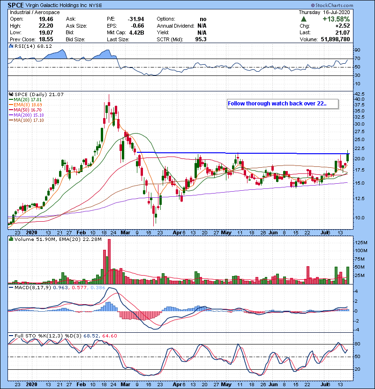The image size is (375, 389).
Task: Click the Yield N/A value
Action: 202,32
